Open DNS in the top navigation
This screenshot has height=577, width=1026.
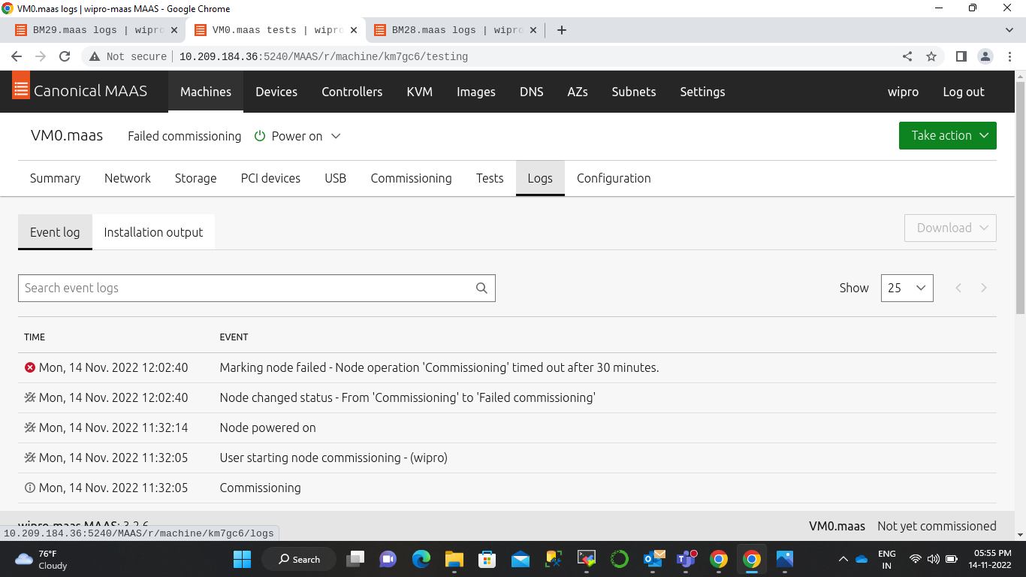(531, 92)
